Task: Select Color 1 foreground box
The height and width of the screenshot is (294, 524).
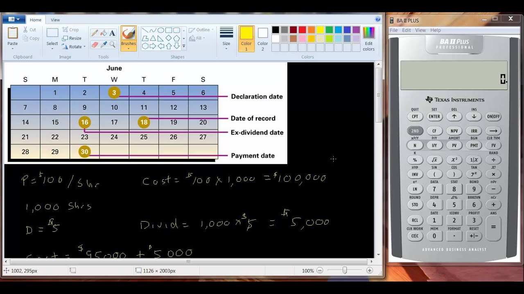Action: pos(246,39)
